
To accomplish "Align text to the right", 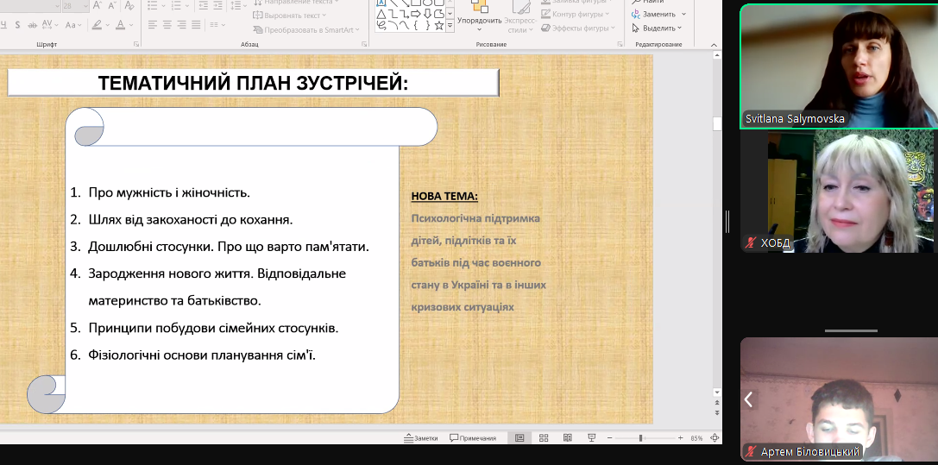I will tap(181, 25).
